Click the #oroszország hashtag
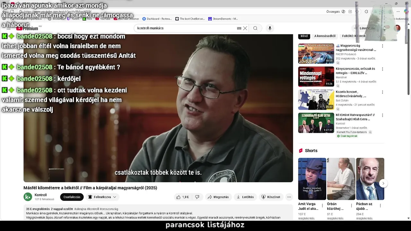Screen dimensions: 411x231 109,209
